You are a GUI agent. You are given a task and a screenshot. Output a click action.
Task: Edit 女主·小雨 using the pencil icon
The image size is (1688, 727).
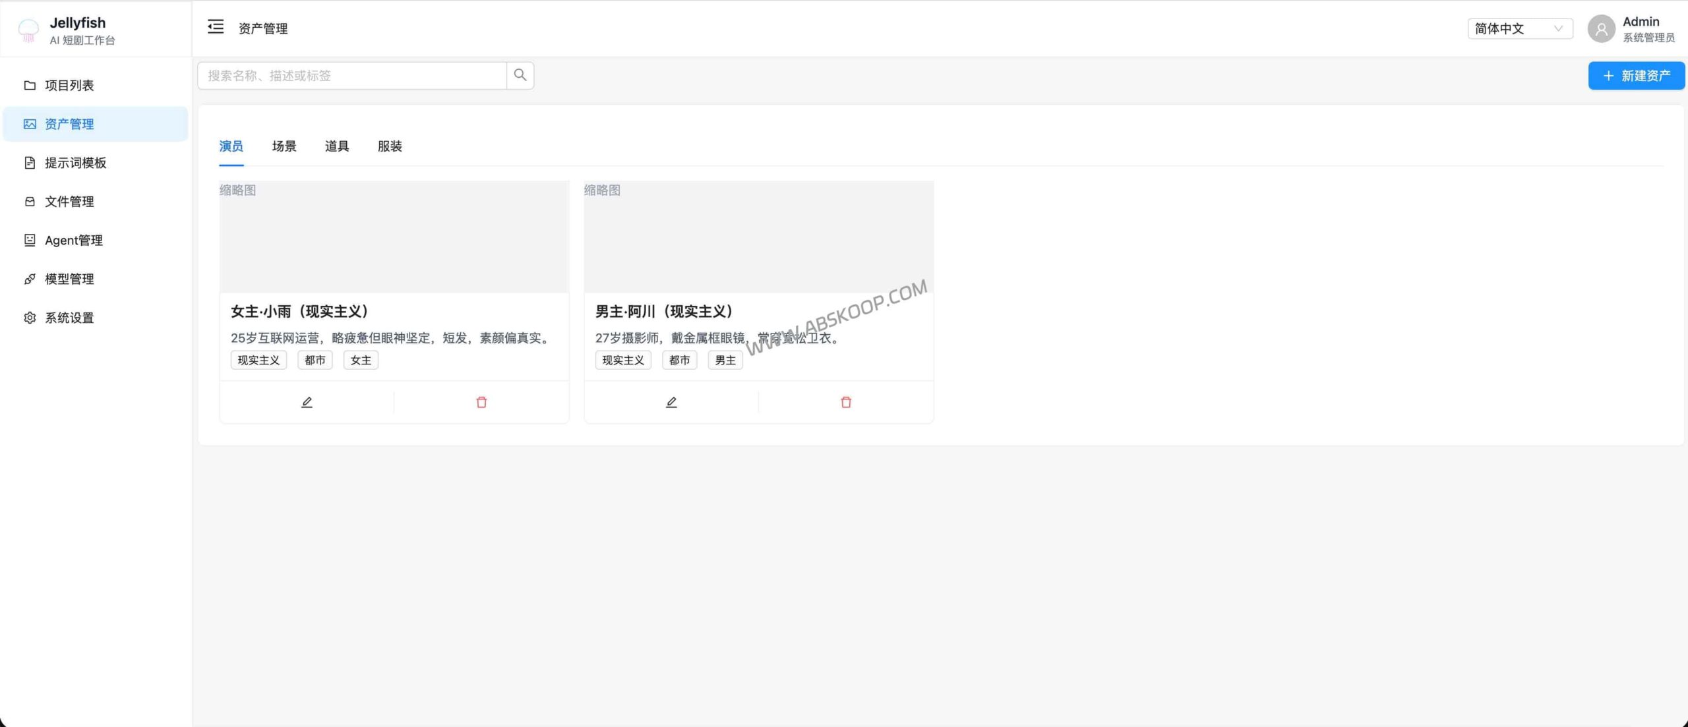[x=307, y=401]
